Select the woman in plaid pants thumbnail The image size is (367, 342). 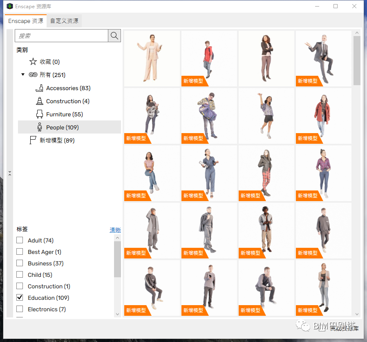coord(266,173)
